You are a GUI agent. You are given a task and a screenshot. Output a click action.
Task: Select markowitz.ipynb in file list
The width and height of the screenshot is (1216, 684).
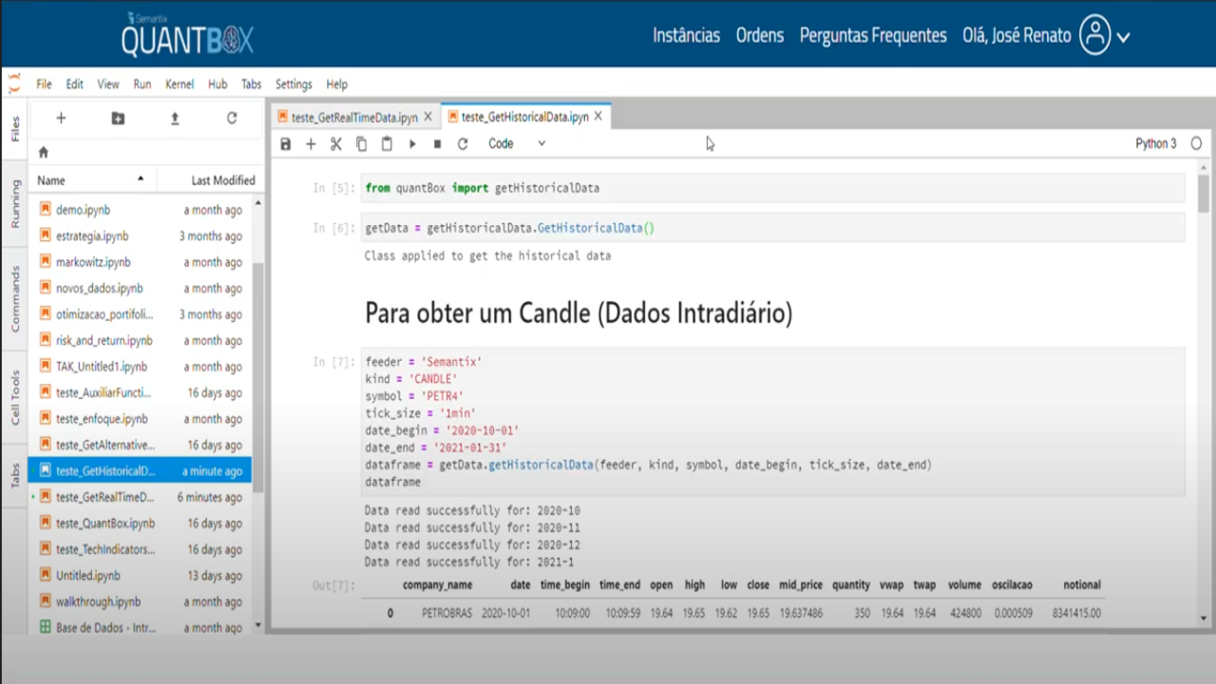click(x=141, y=262)
